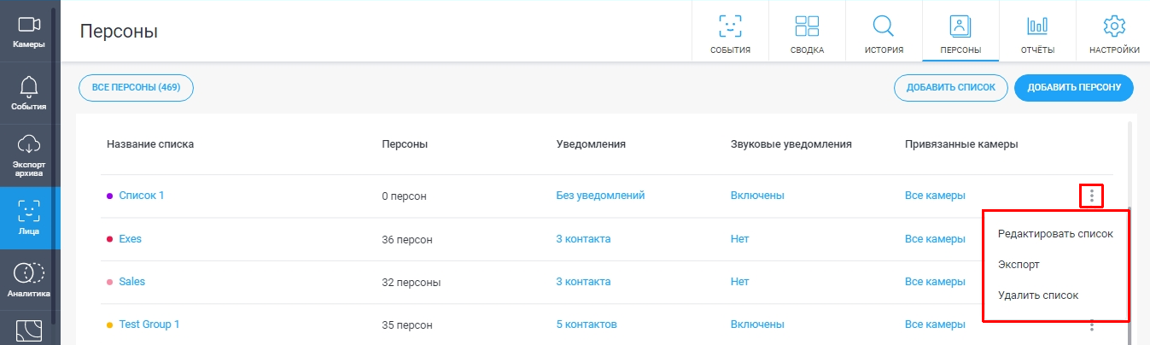Image resolution: width=1150 pixels, height=345 pixels.
Task: Click the 32 персоны cell
Action: tap(412, 282)
